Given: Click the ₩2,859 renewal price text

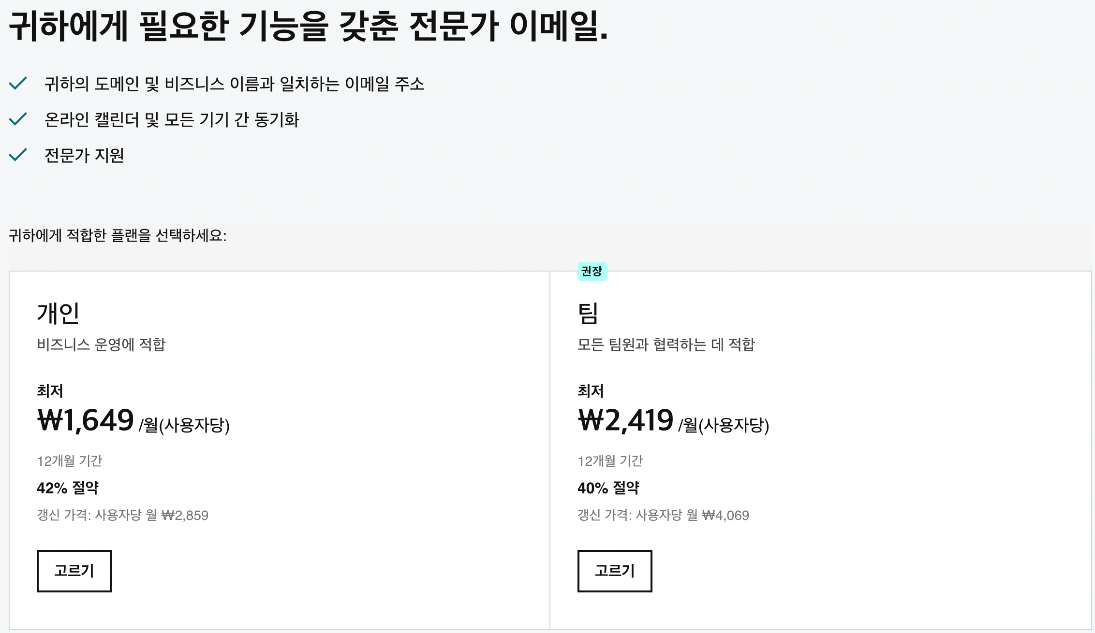Looking at the screenshot, I should click(185, 515).
